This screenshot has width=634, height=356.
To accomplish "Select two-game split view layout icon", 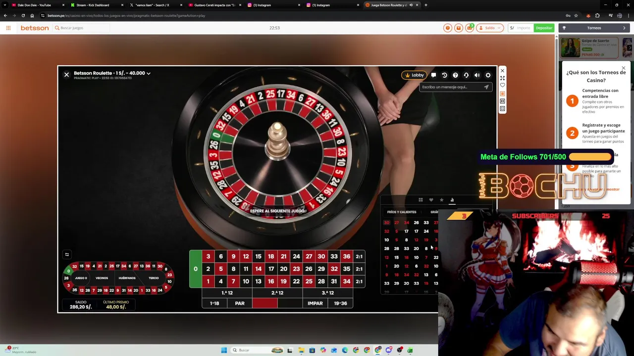I will click(502, 101).
